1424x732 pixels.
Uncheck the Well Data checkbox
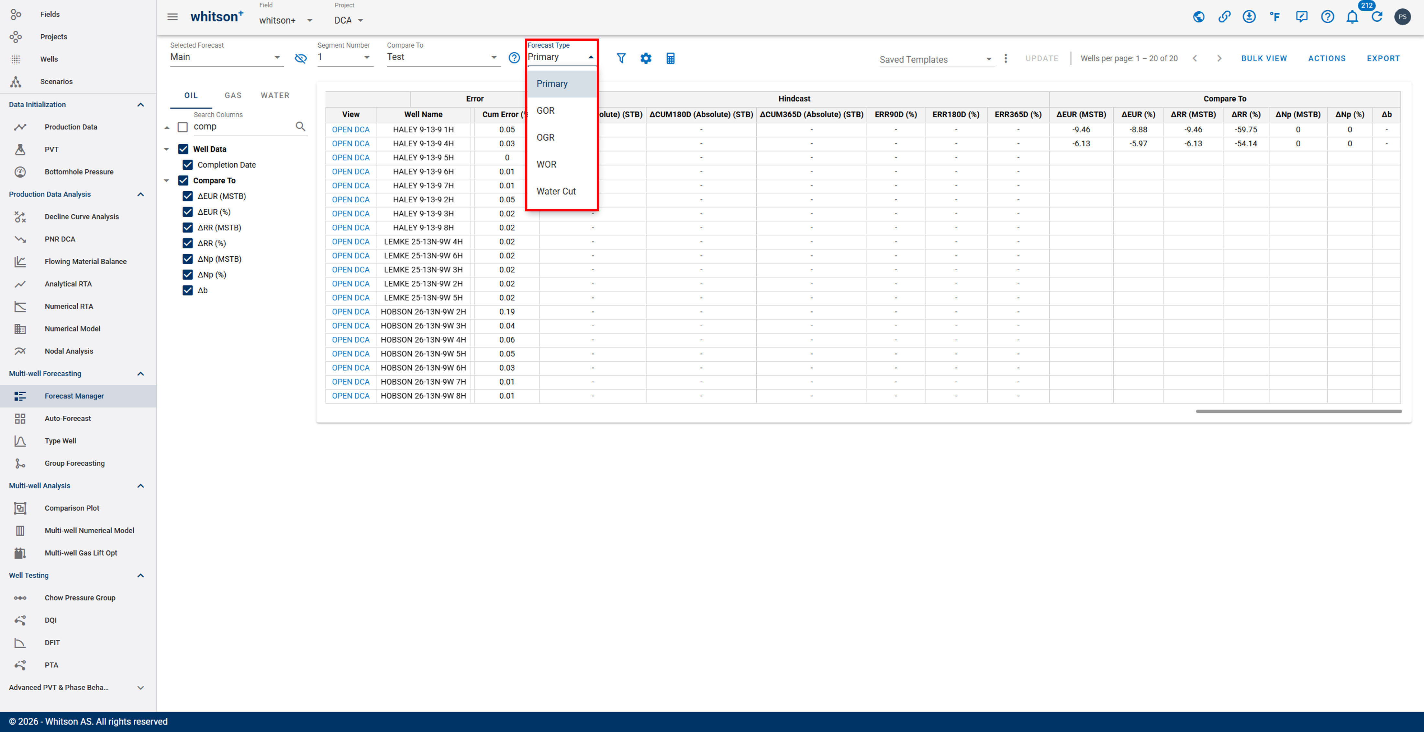183,149
